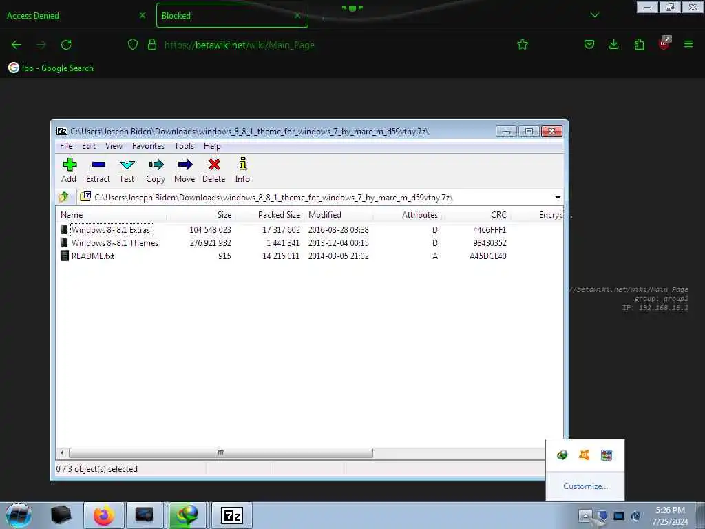
Task: Click the taskbar clock showing 5:26 PM
Action: point(670,515)
